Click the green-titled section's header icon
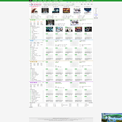Screen dimensions: 122x122 point(30,20)
